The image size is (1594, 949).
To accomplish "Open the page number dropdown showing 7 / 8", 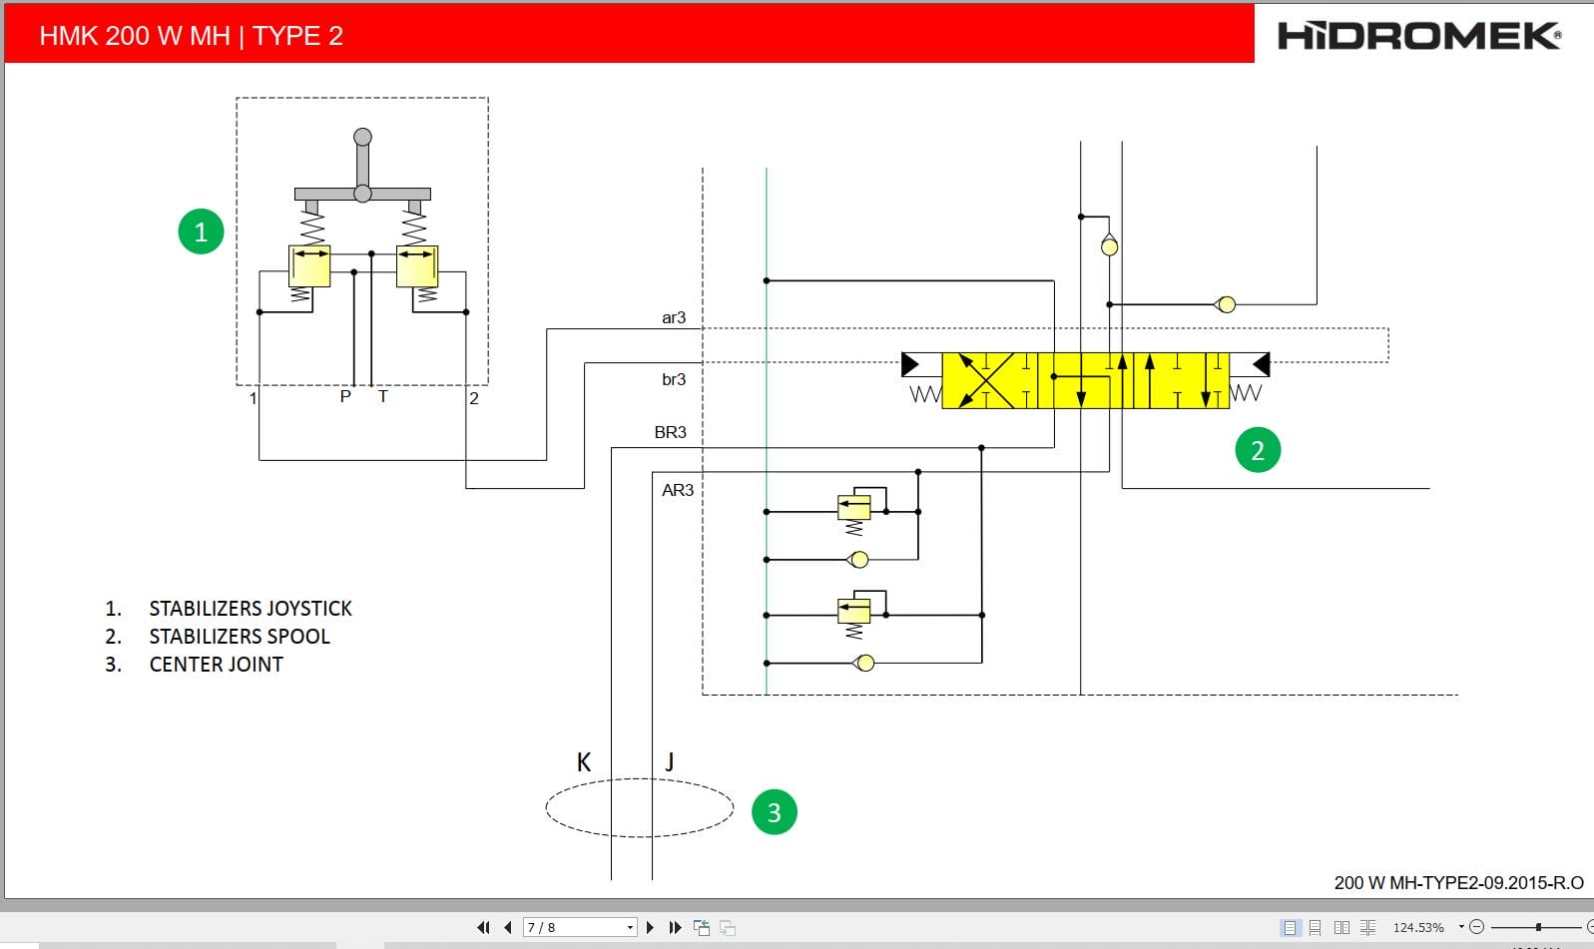I will click(x=630, y=927).
